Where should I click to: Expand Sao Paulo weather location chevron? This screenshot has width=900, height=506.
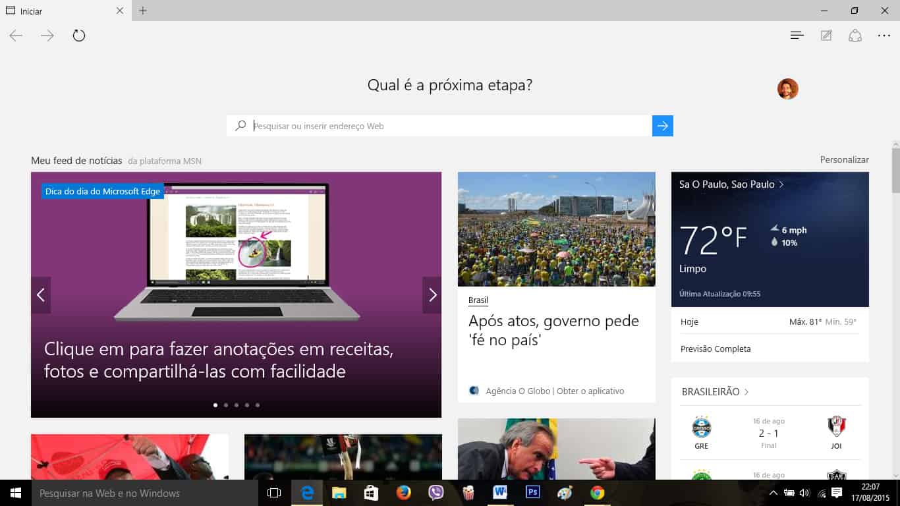(781, 184)
